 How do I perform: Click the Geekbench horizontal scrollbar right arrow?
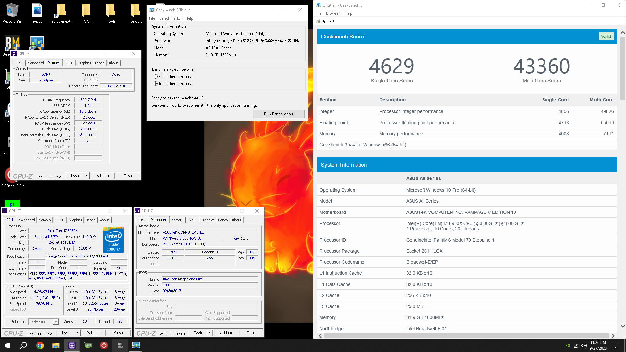[613, 336]
